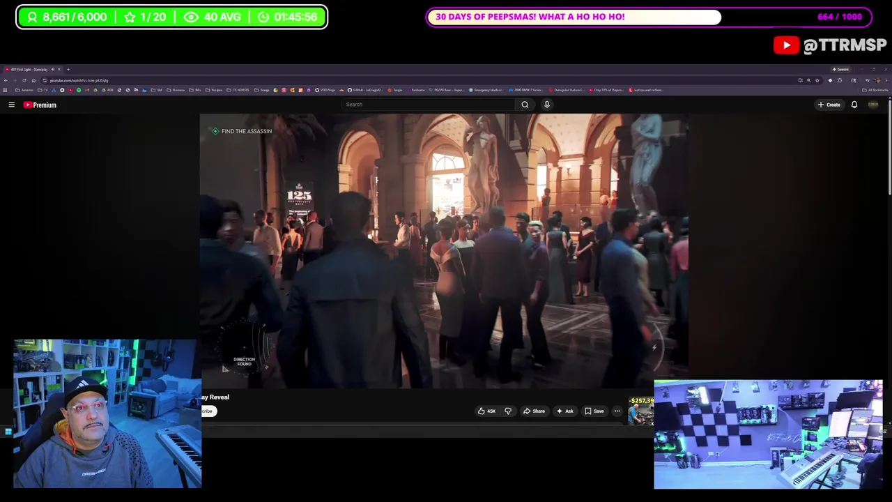Open the Ask AI button
Image resolution: width=892 pixels, height=502 pixels.
tap(565, 411)
